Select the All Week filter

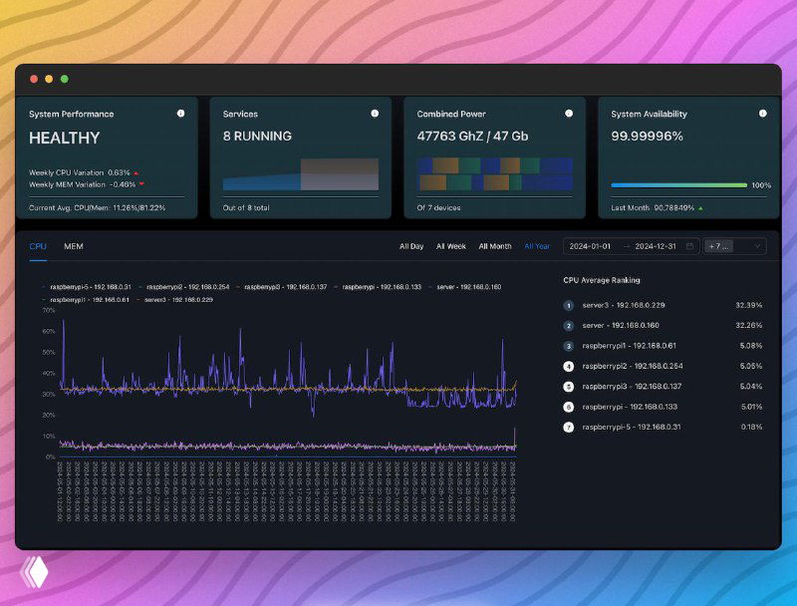pos(451,245)
